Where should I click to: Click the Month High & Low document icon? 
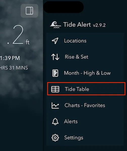click(x=55, y=73)
